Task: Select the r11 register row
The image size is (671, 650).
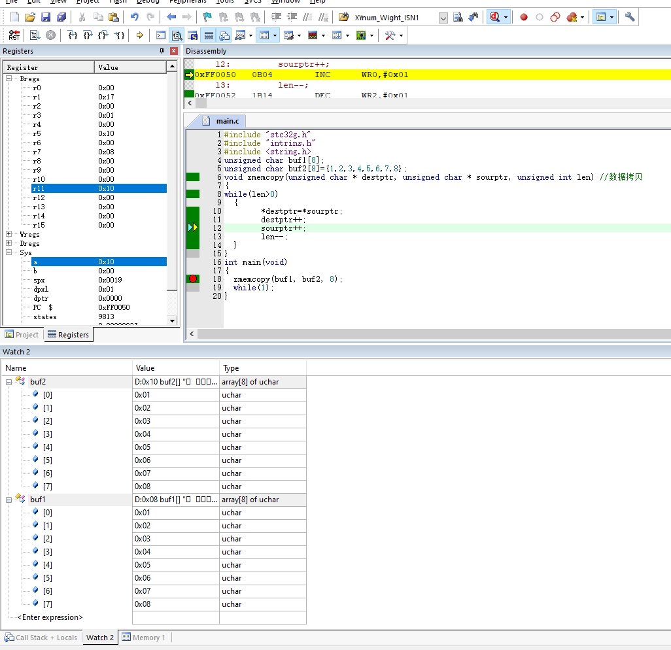Action: tap(99, 188)
